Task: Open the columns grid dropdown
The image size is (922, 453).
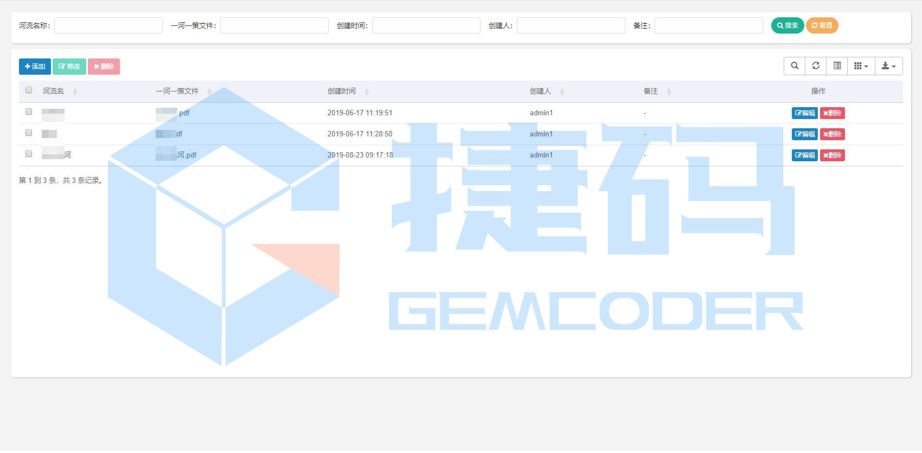Action: pyautogui.click(x=861, y=66)
